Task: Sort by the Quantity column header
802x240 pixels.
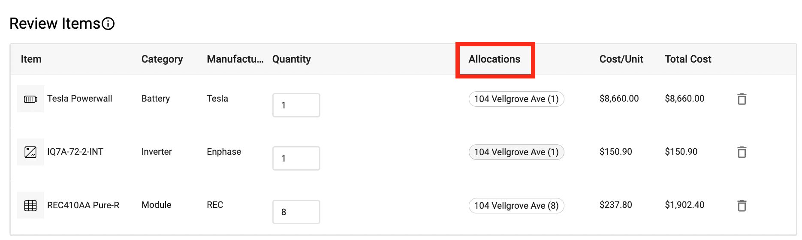Action: (x=292, y=59)
